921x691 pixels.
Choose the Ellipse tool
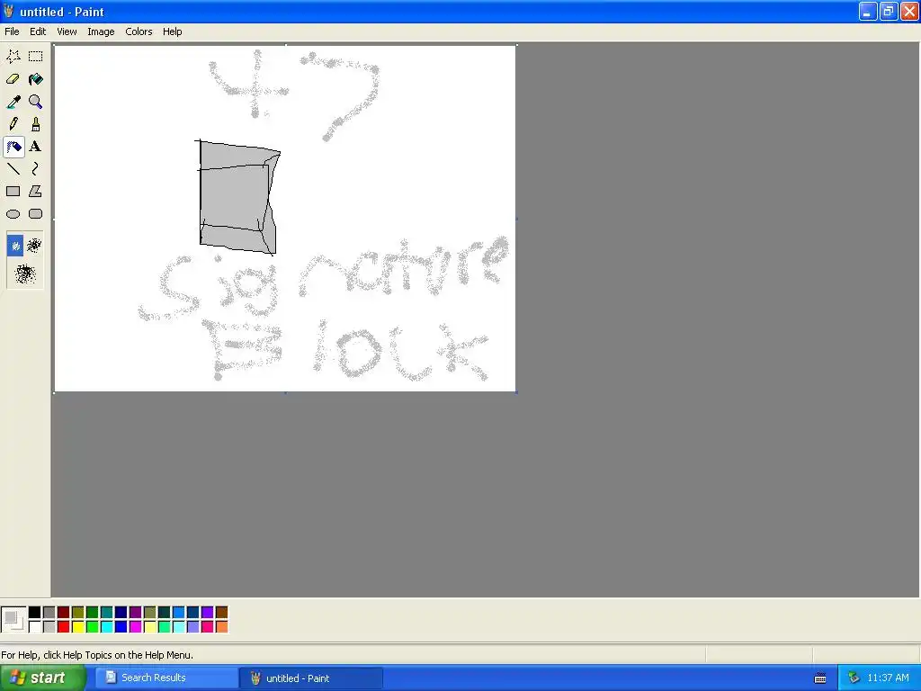pos(13,214)
